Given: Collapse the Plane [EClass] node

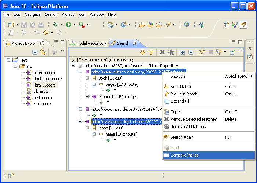Looking at the screenshot, I should [87, 128].
